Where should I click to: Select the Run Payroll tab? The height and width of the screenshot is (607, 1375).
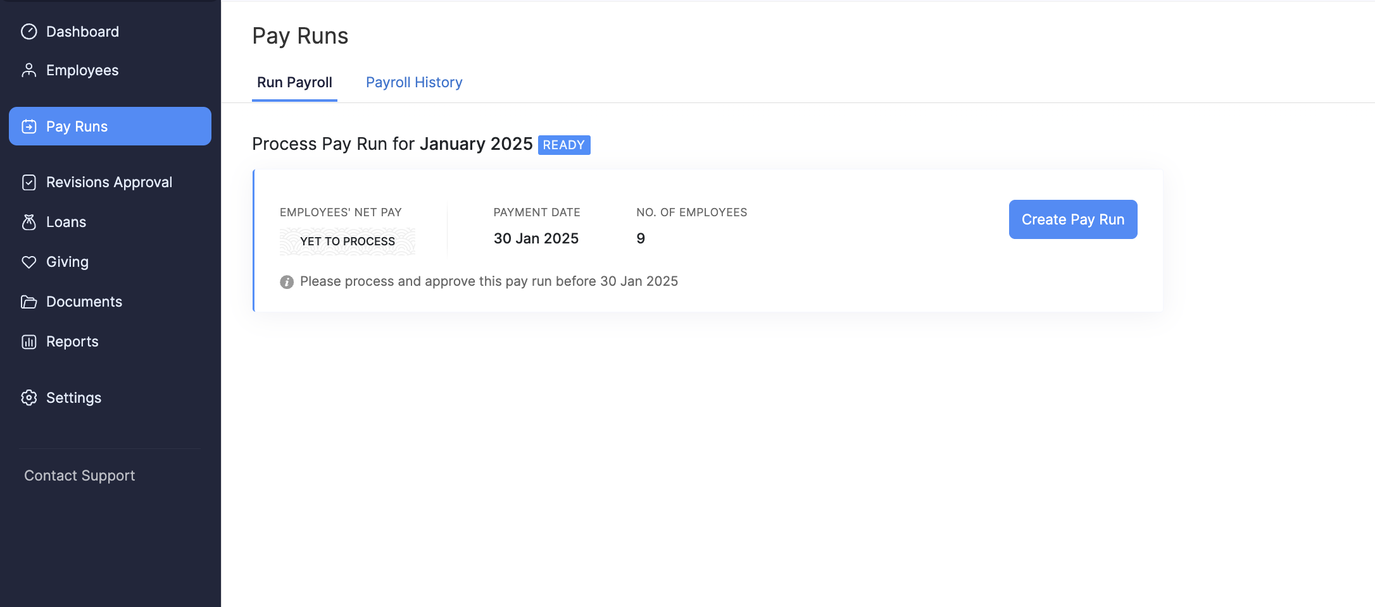coord(294,82)
